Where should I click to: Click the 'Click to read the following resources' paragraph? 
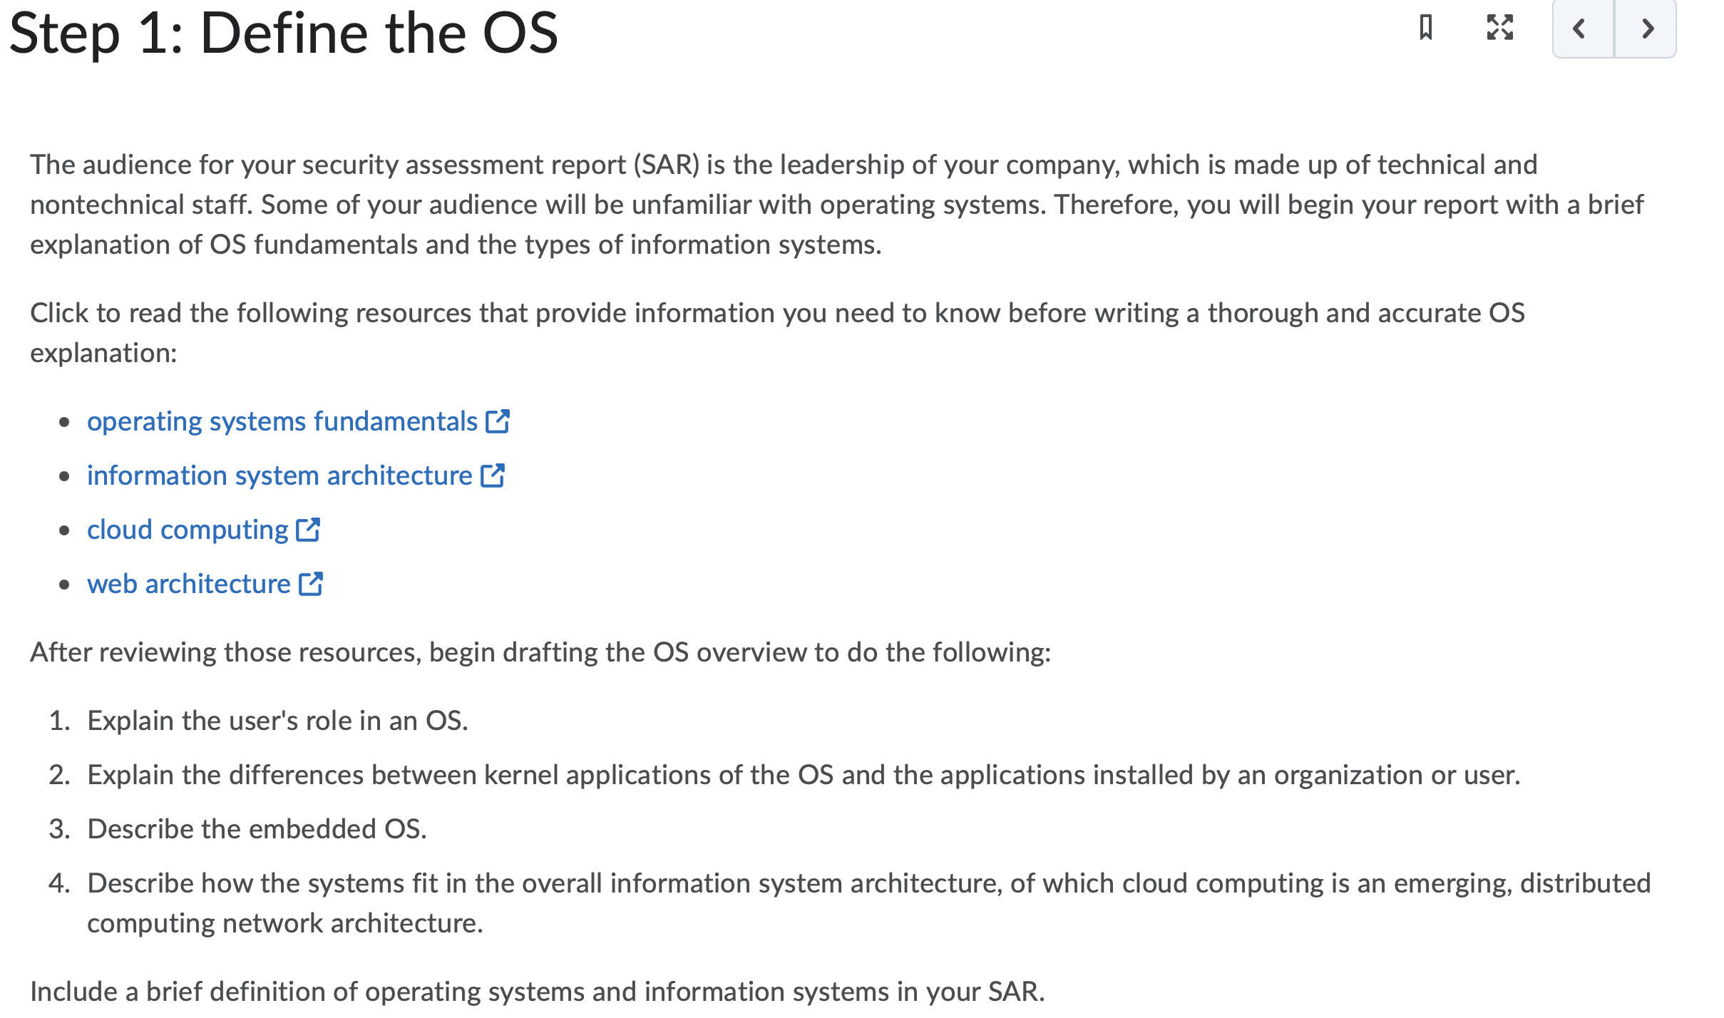coord(777,333)
